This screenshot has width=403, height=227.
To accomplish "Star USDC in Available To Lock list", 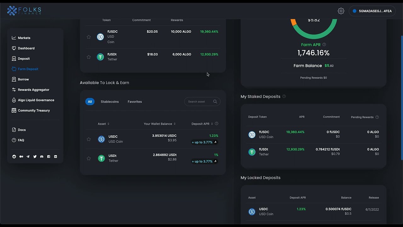I will (x=89, y=139).
